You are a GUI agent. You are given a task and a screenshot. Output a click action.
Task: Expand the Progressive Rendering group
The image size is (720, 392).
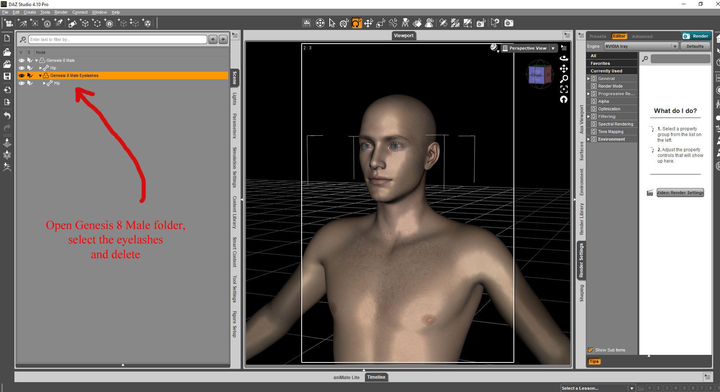(x=589, y=94)
